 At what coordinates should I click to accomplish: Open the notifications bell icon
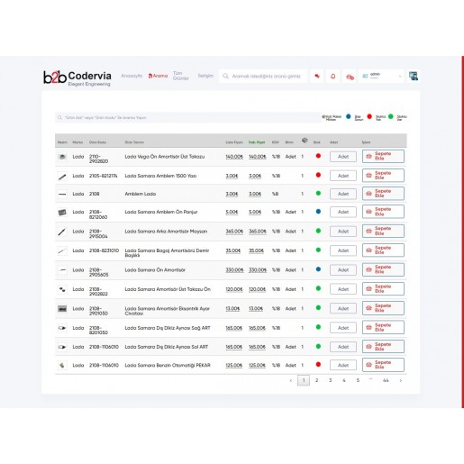[x=332, y=77]
